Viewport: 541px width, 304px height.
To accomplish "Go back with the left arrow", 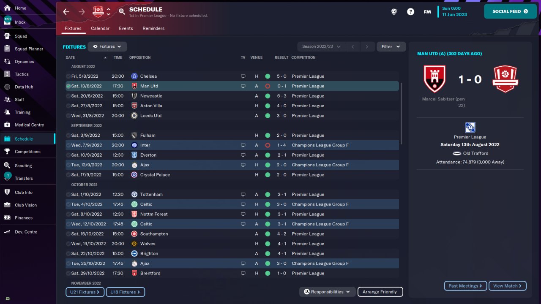I will (66, 12).
